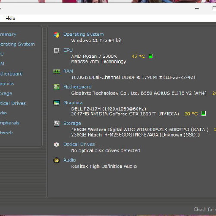Select Graphics in the sidebar
216x216 pixels.
coord(7,83)
